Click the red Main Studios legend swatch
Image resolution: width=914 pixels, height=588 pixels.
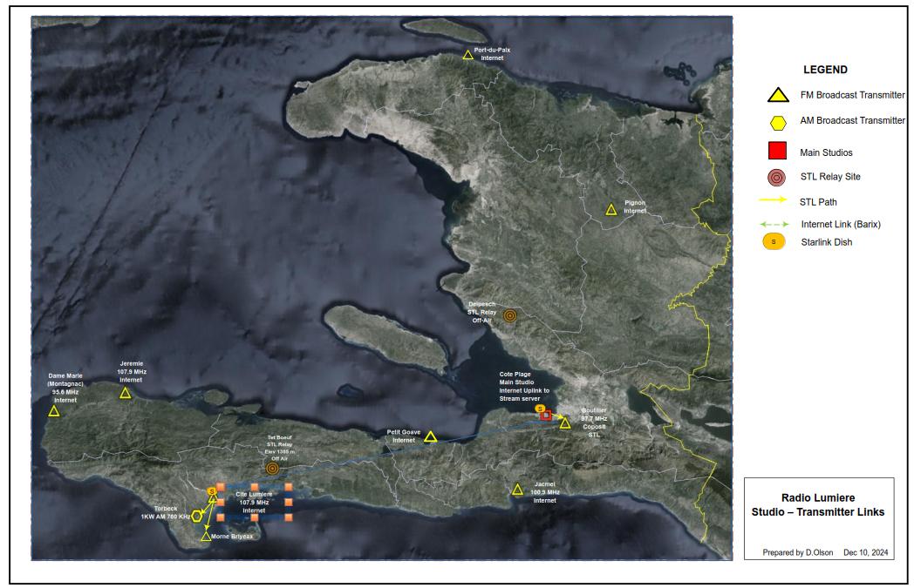(777, 151)
